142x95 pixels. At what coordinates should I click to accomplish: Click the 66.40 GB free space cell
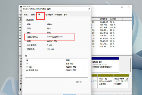pyautogui.click(x=104, y=22)
